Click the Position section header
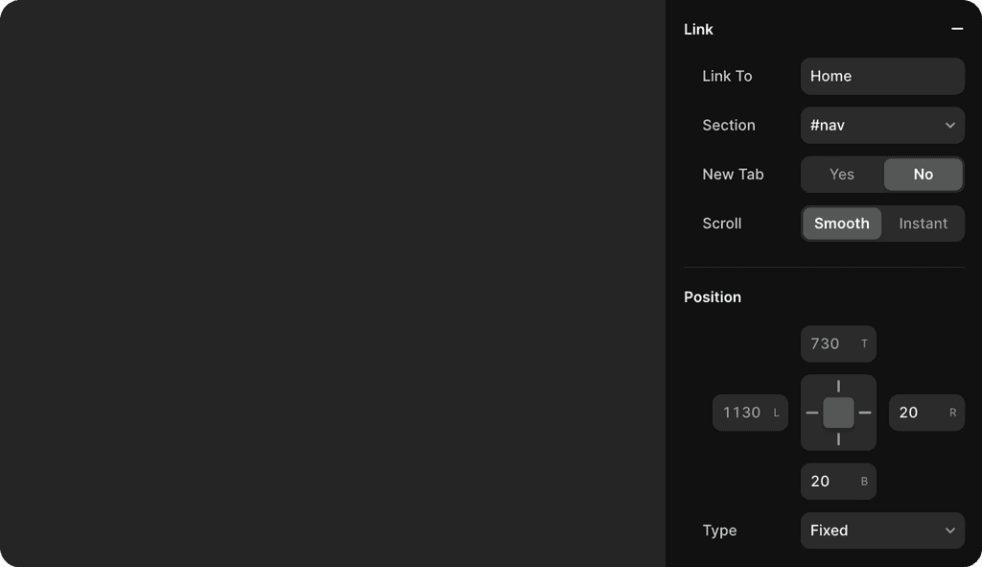Screen dimensions: 982x567 click(x=713, y=297)
